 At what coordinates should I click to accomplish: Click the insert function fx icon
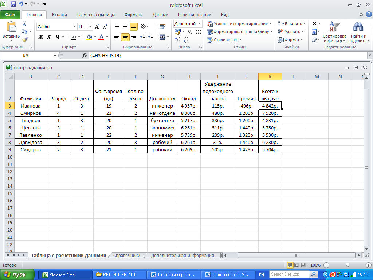tap(85, 55)
